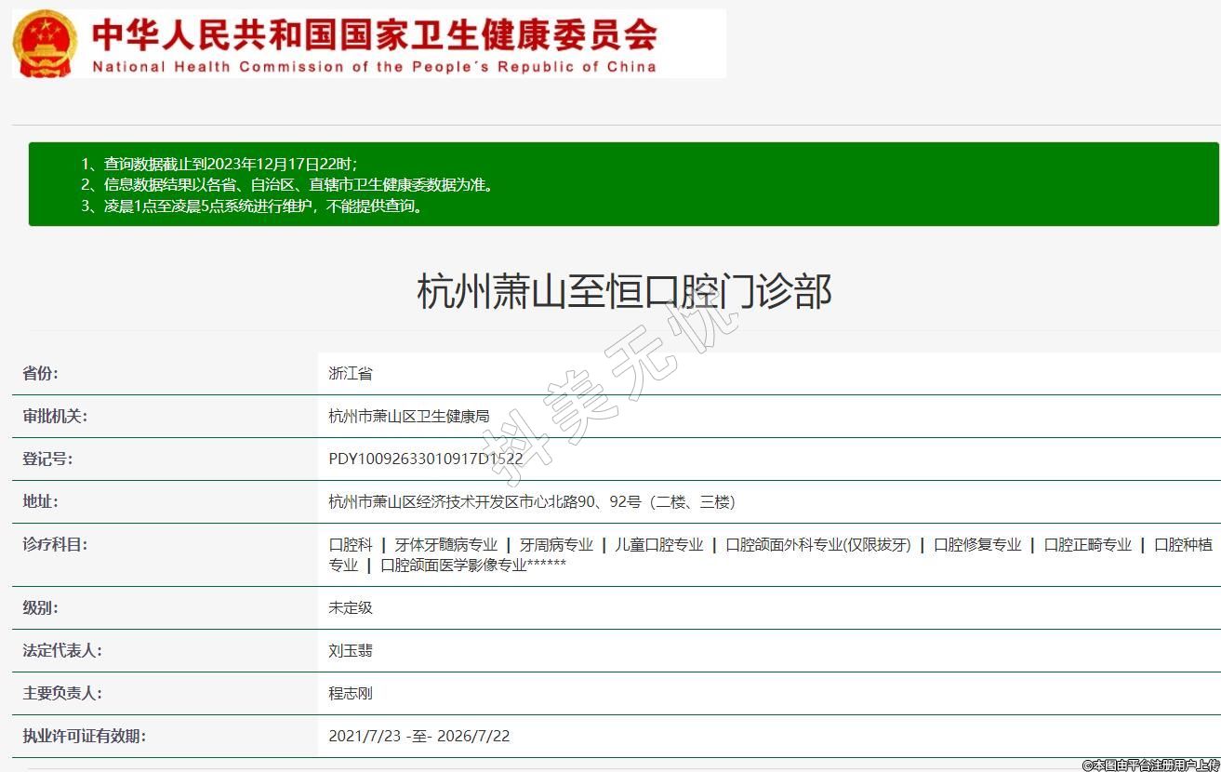1221x772 pixels.
Task: Click the red Chinese commission title in header
Action: [374, 35]
